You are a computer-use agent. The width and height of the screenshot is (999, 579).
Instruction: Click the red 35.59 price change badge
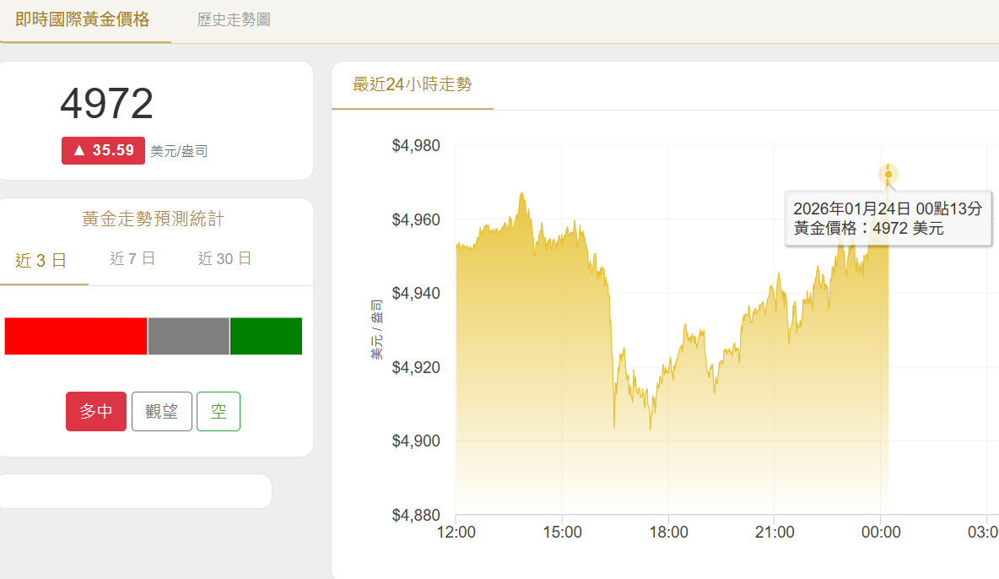103,150
